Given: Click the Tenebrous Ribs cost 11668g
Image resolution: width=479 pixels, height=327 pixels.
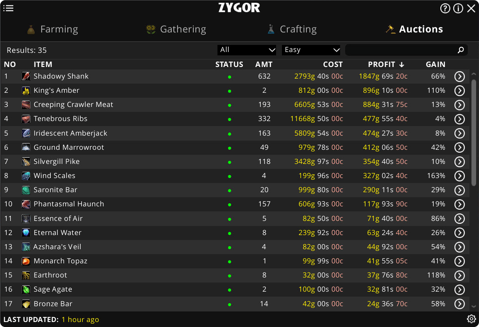Looking at the screenshot, I should [302, 119].
